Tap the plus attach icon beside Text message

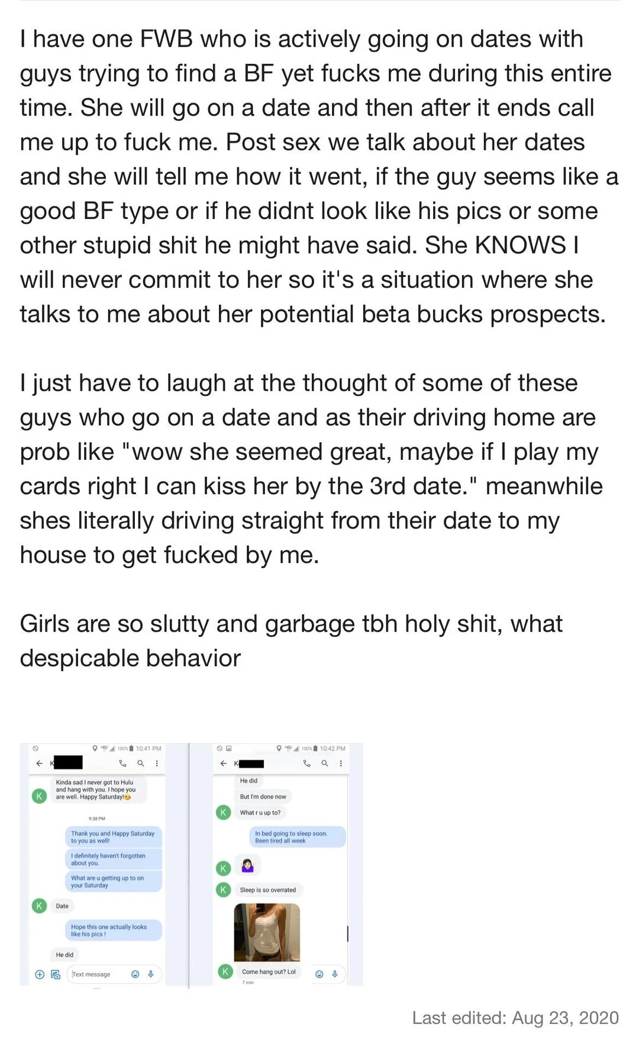(x=40, y=974)
